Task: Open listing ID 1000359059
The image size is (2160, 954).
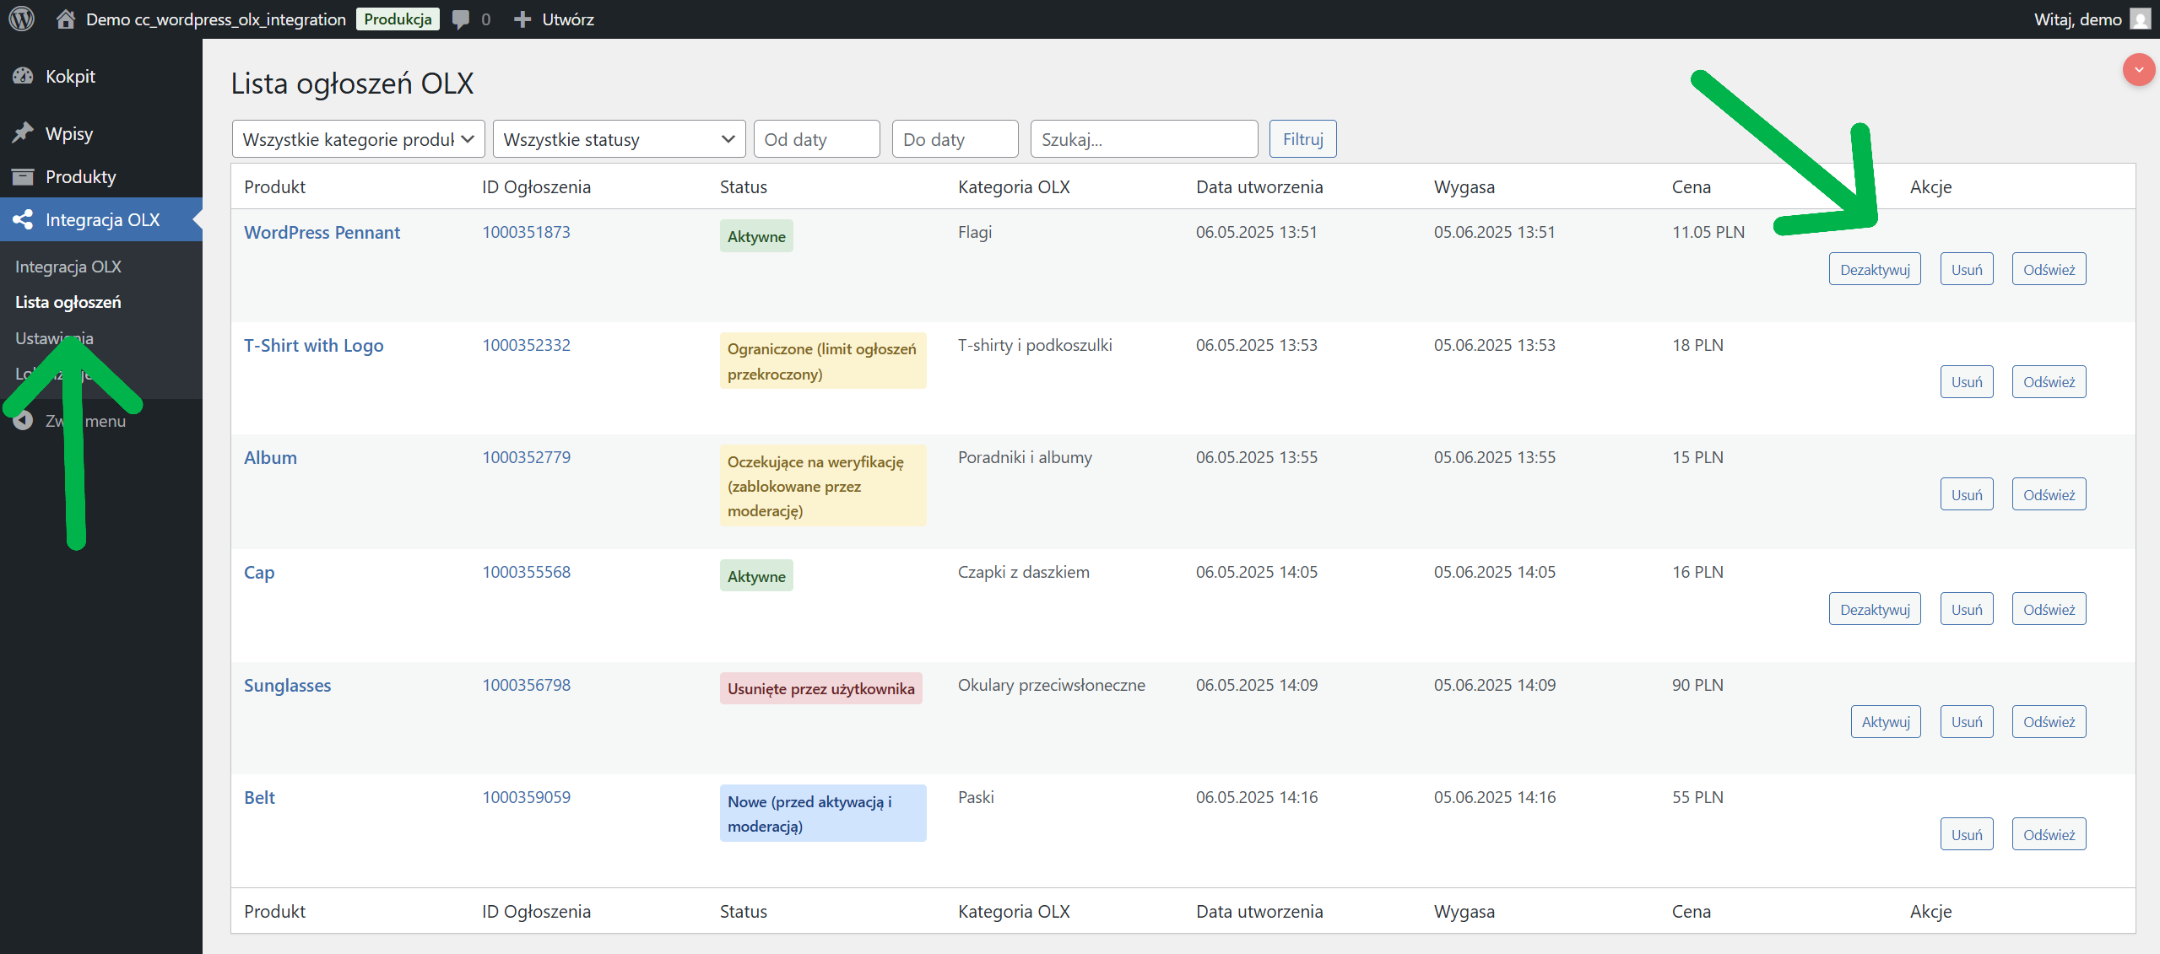Action: (x=526, y=797)
